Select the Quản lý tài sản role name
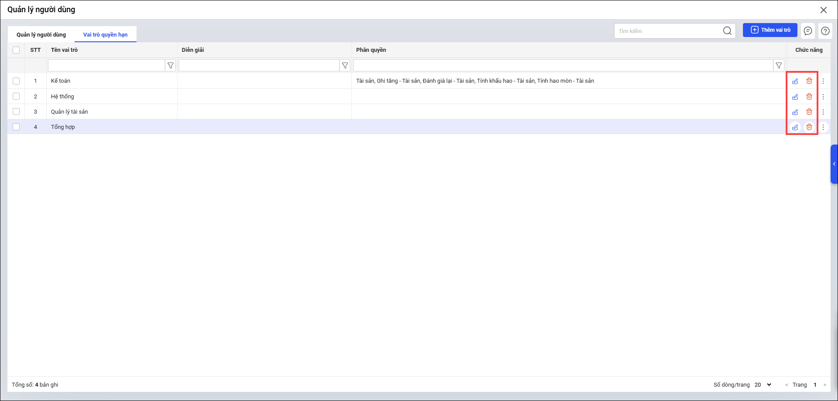This screenshot has width=838, height=401. 69,112
